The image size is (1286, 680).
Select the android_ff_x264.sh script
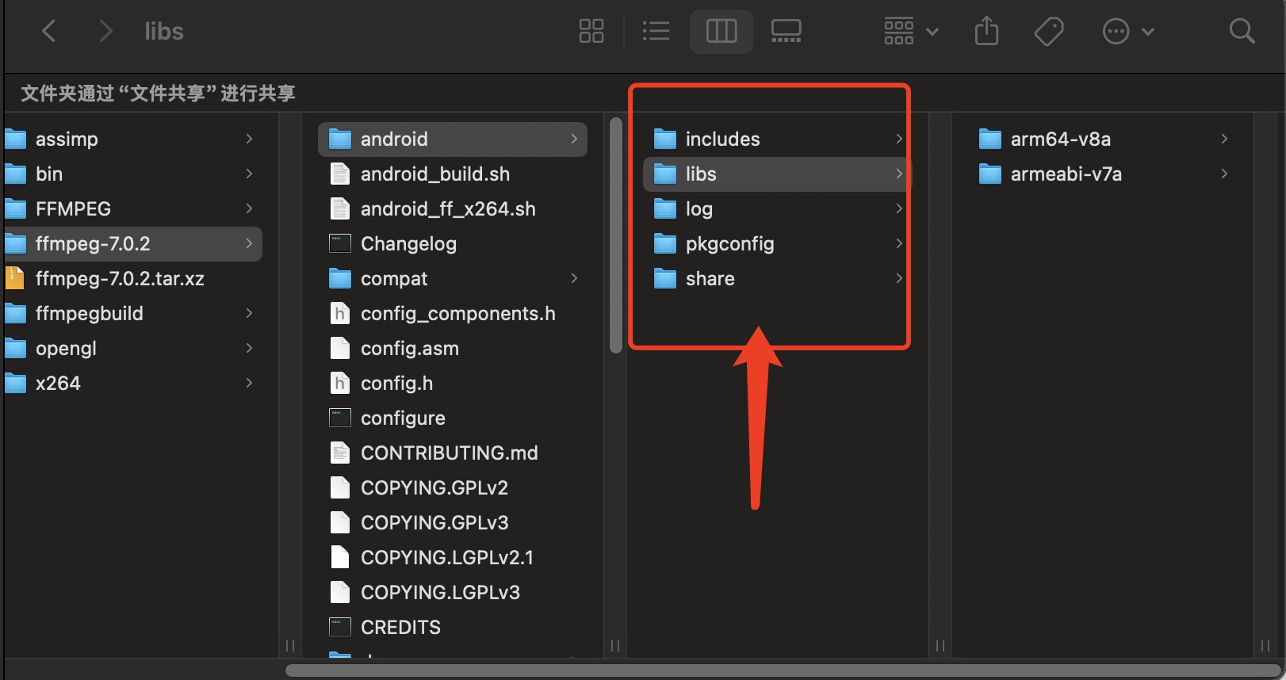(453, 209)
